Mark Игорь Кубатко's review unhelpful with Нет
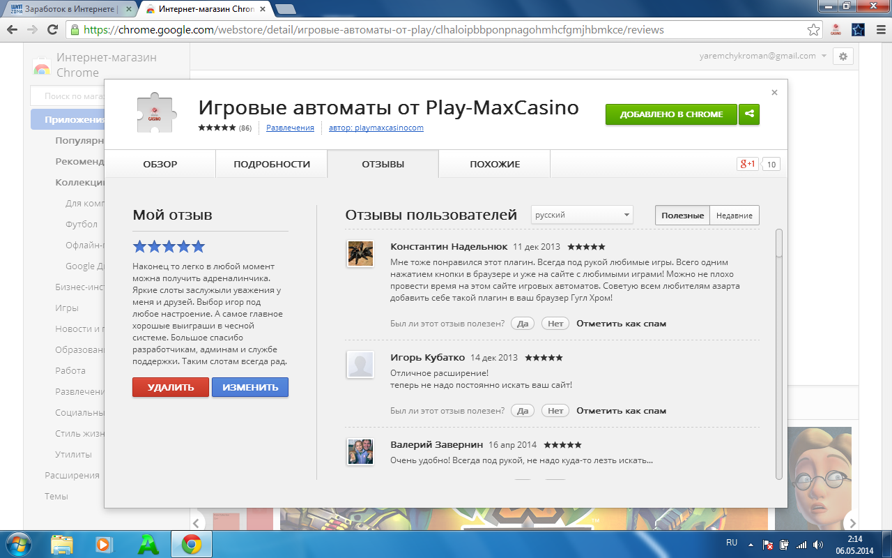This screenshot has width=892, height=558. (x=555, y=411)
